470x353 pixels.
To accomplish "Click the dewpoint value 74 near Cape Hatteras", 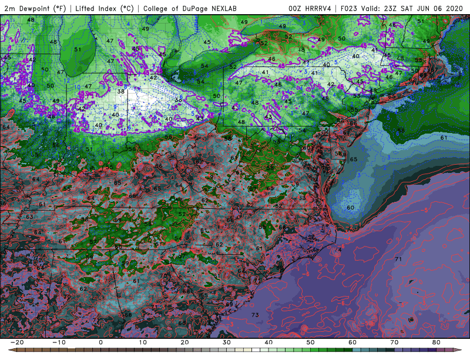I will click(x=338, y=249).
